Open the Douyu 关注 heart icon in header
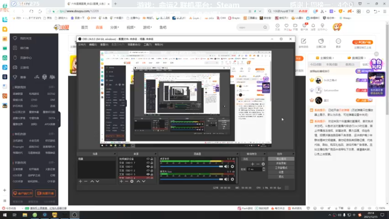 click(x=286, y=27)
